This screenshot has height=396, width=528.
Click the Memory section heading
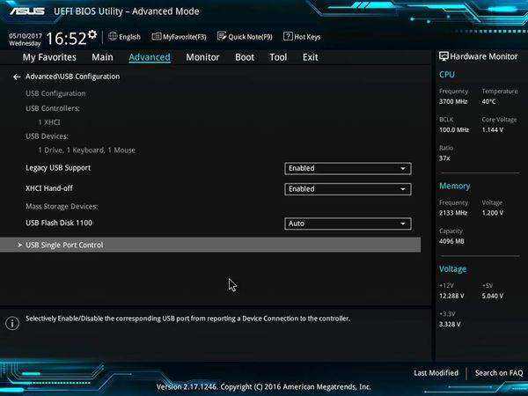[455, 186]
